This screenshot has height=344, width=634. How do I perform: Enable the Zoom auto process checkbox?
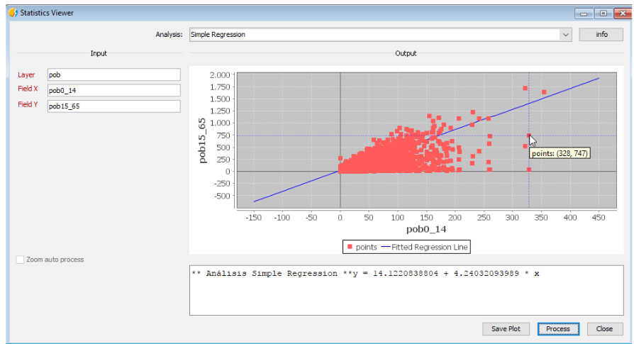click(20, 260)
